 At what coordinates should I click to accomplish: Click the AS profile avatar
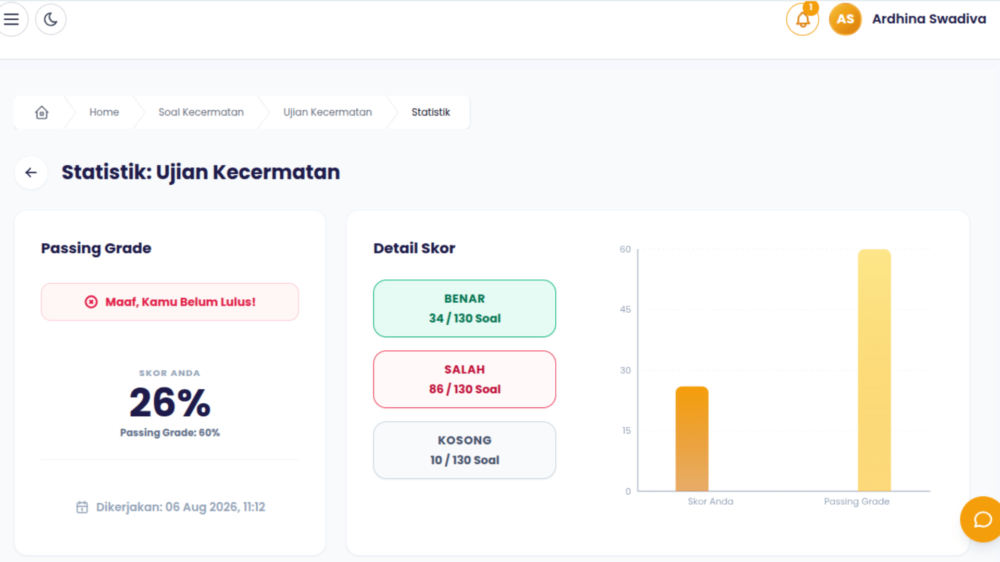pyautogui.click(x=845, y=19)
